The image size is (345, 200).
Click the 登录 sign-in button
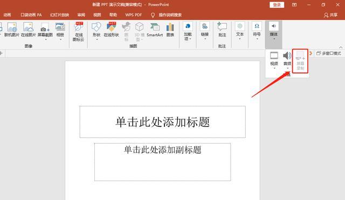coord(277,5)
